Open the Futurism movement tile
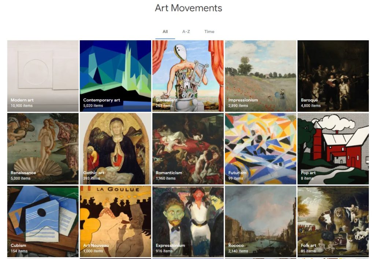Viewport: 374px width, 259px height. click(260, 149)
